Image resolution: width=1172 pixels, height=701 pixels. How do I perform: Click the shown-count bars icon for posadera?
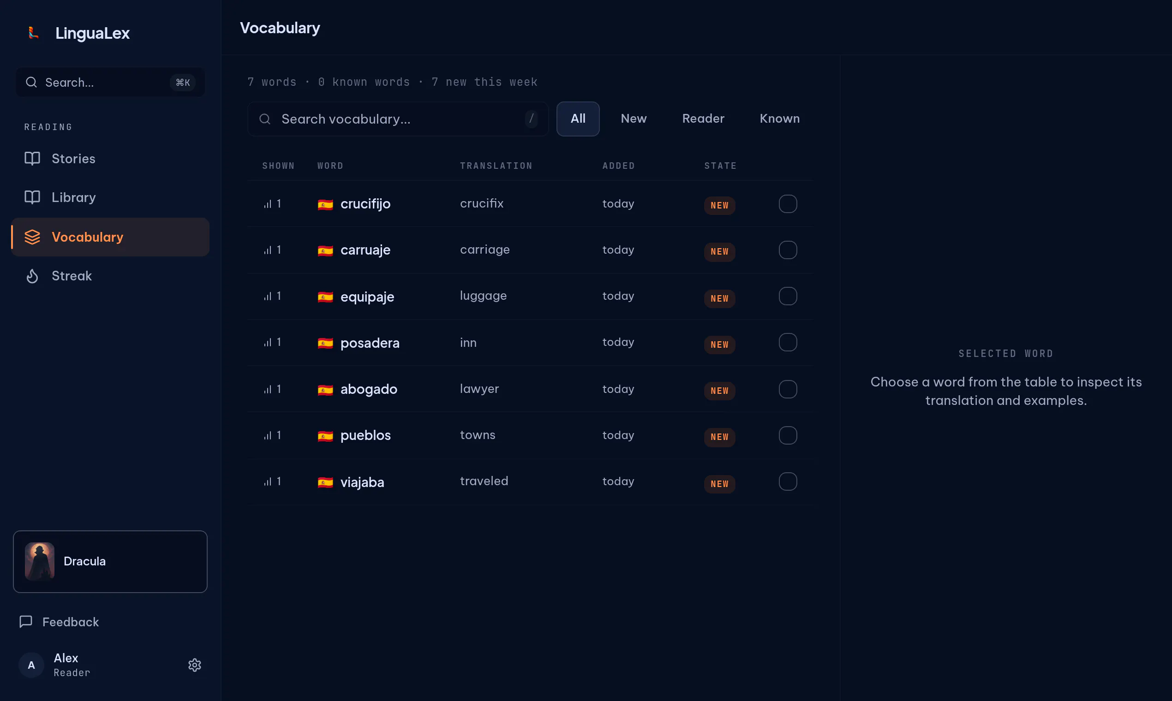pyautogui.click(x=268, y=343)
